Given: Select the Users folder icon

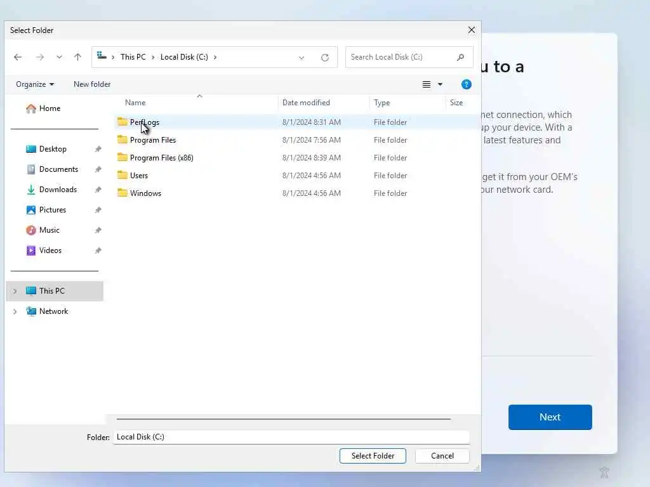Looking at the screenshot, I should pyautogui.click(x=123, y=175).
